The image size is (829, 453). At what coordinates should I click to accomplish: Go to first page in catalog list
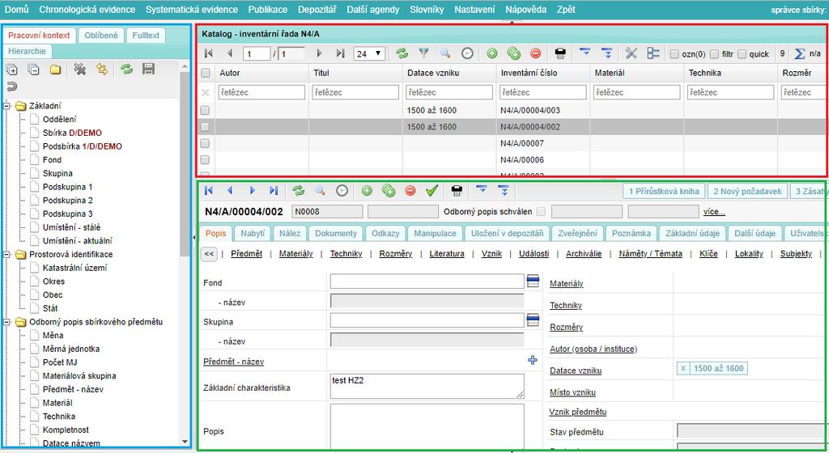coord(209,53)
